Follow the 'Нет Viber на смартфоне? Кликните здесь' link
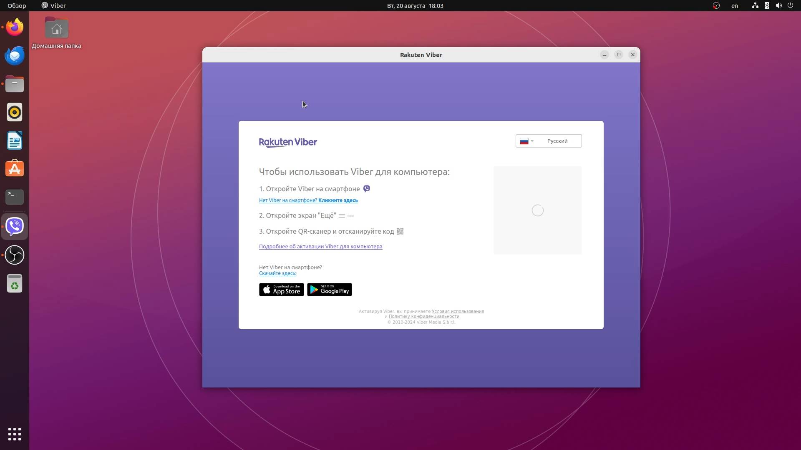801x450 pixels. (x=308, y=200)
